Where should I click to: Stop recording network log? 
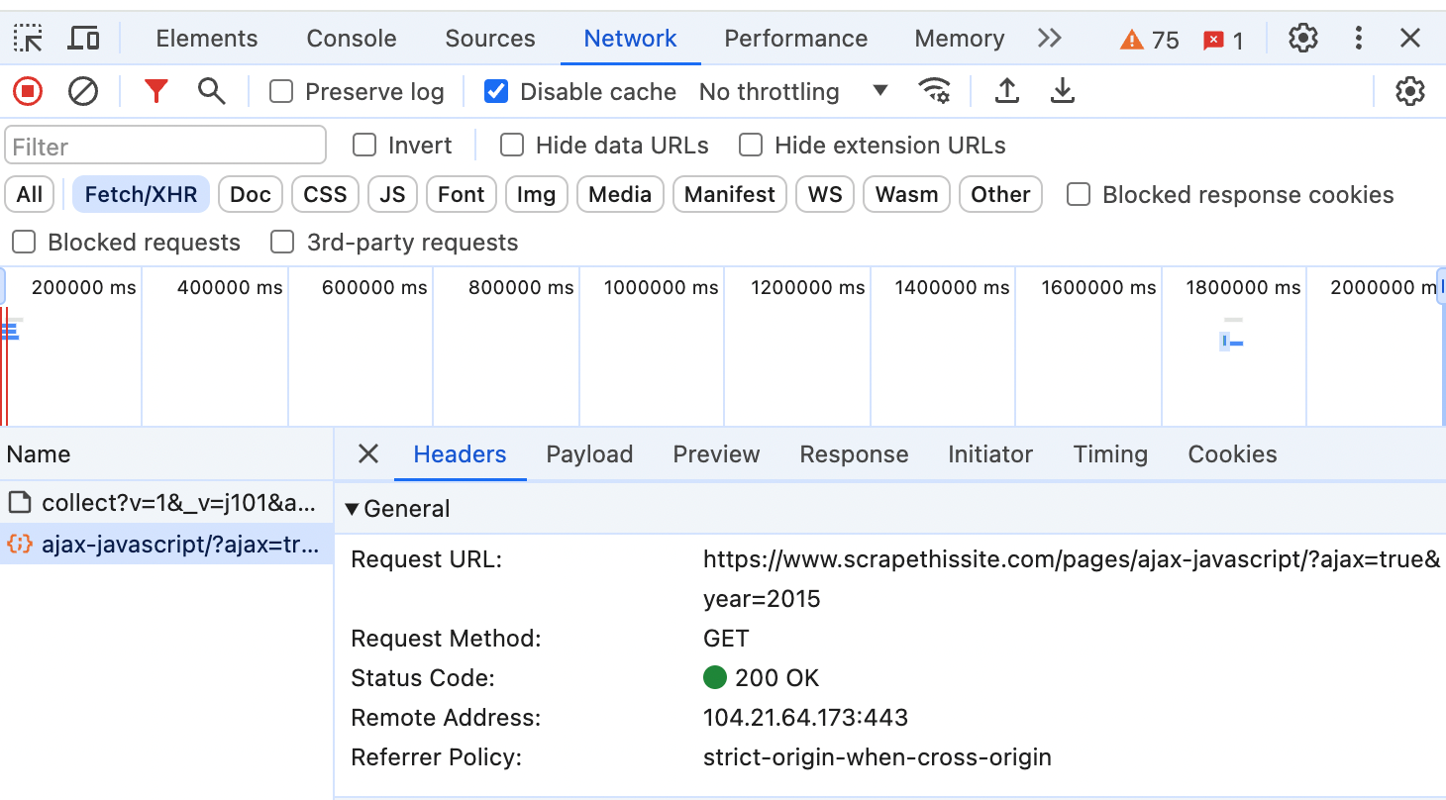pyautogui.click(x=28, y=92)
